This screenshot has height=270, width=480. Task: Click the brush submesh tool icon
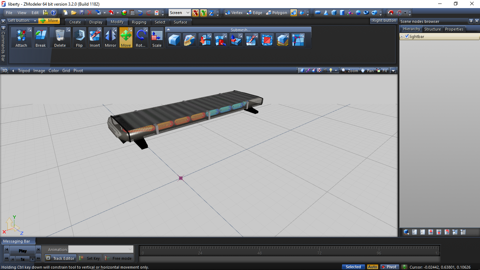coord(190,40)
